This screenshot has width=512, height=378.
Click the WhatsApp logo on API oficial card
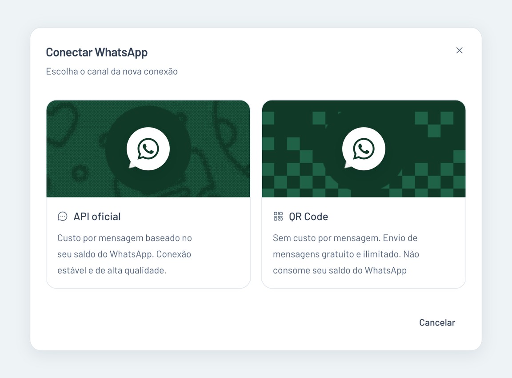148,149
